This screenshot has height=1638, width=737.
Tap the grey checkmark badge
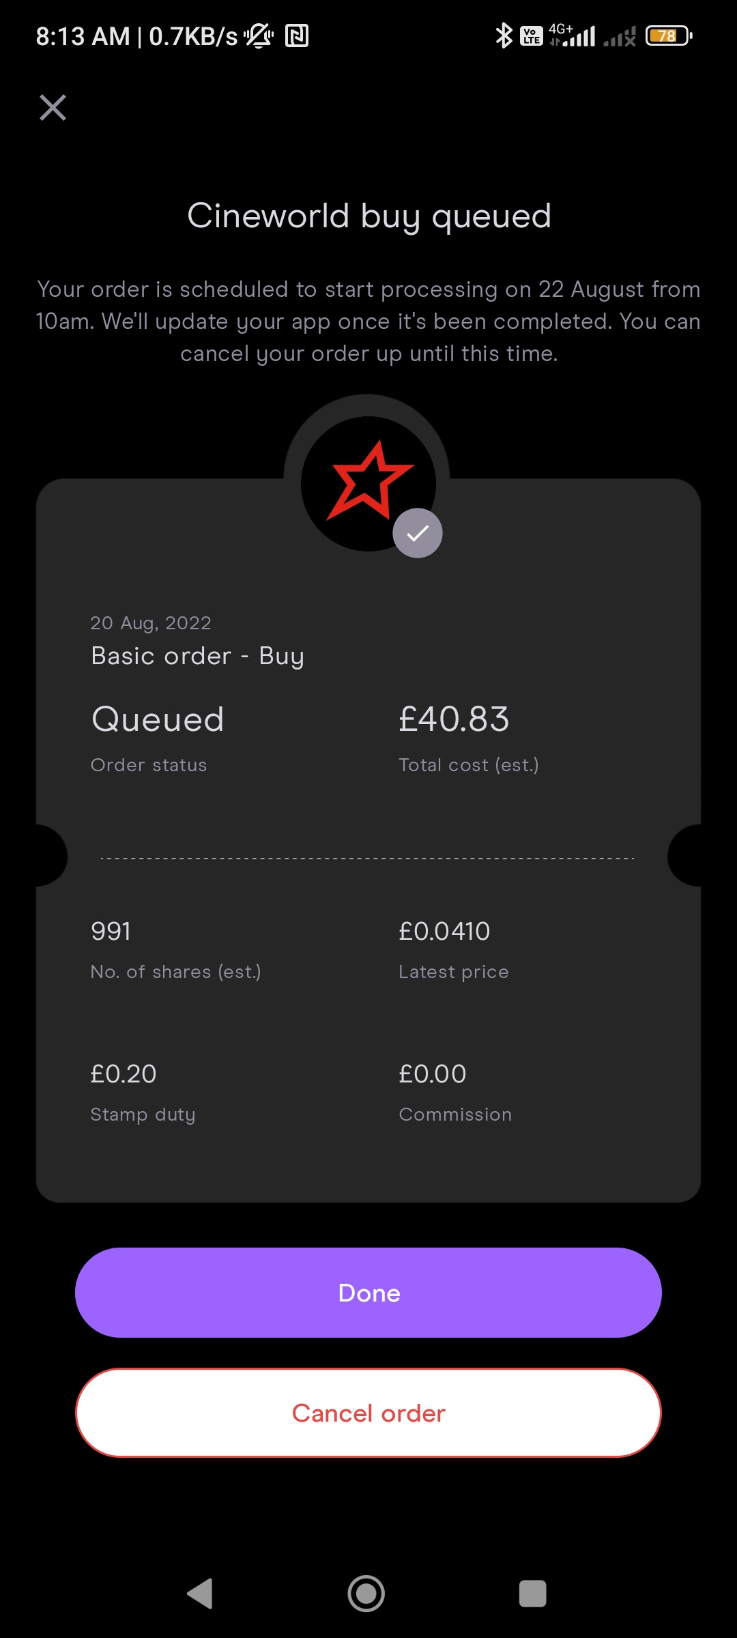coord(418,533)
